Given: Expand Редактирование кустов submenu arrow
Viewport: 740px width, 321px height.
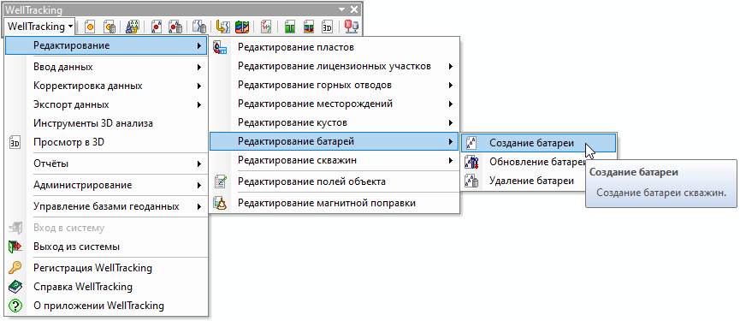Looking at the screenshot, I should pos(451,122).
